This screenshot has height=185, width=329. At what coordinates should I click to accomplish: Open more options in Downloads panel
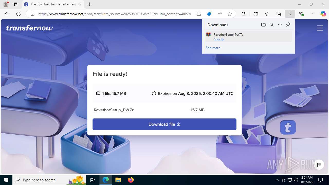point(280,25)
